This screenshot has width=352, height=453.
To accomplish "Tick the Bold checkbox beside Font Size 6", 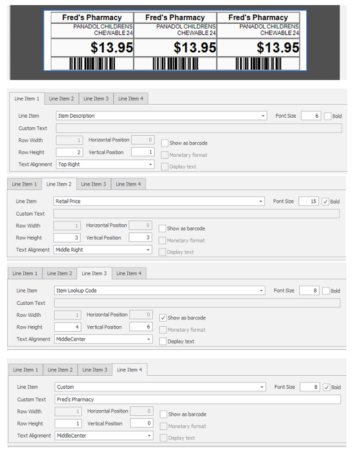I will [x=327, y=116].
